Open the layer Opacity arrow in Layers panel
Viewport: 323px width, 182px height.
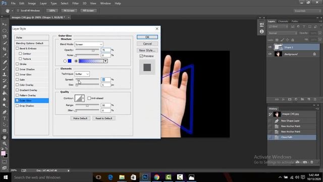[319, 33]
